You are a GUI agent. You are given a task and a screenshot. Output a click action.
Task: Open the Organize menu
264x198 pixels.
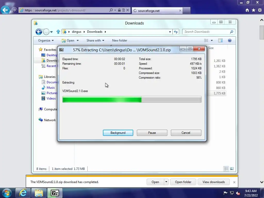46,40
